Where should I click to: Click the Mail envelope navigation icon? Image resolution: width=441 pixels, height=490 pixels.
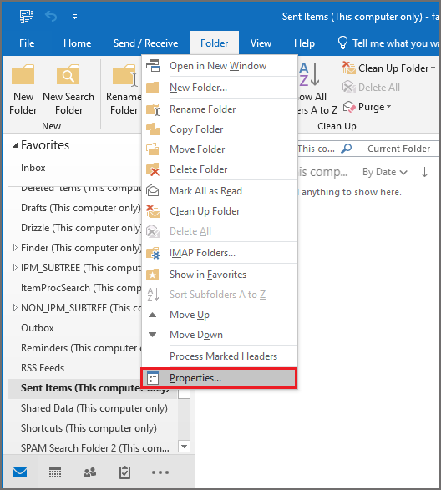20,472
